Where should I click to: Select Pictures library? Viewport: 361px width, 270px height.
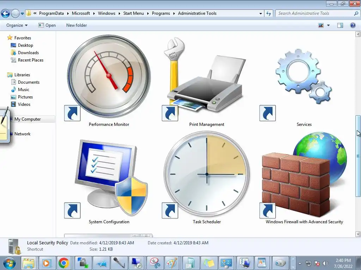(x=25, y=97)
